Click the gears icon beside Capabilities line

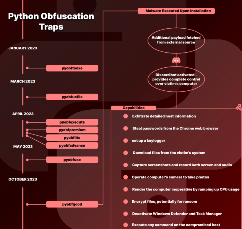[239, 107]
